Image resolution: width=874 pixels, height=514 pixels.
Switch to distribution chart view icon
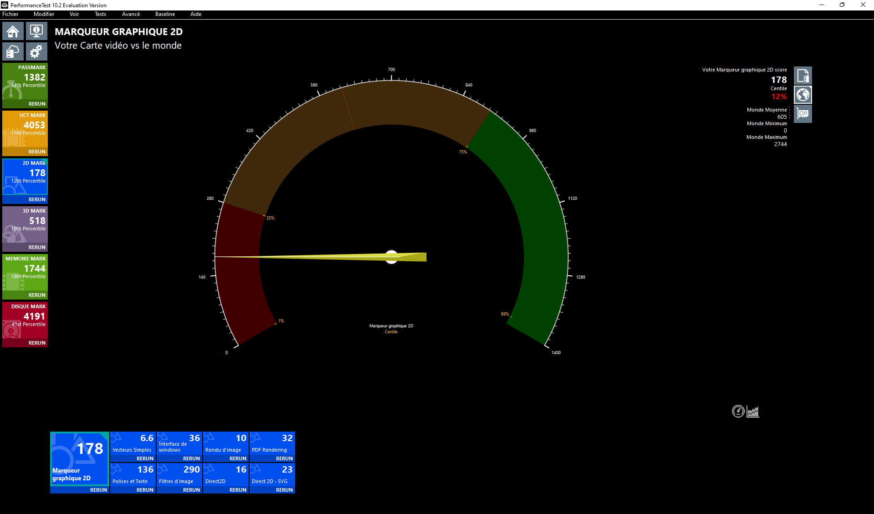coord(753,411)
